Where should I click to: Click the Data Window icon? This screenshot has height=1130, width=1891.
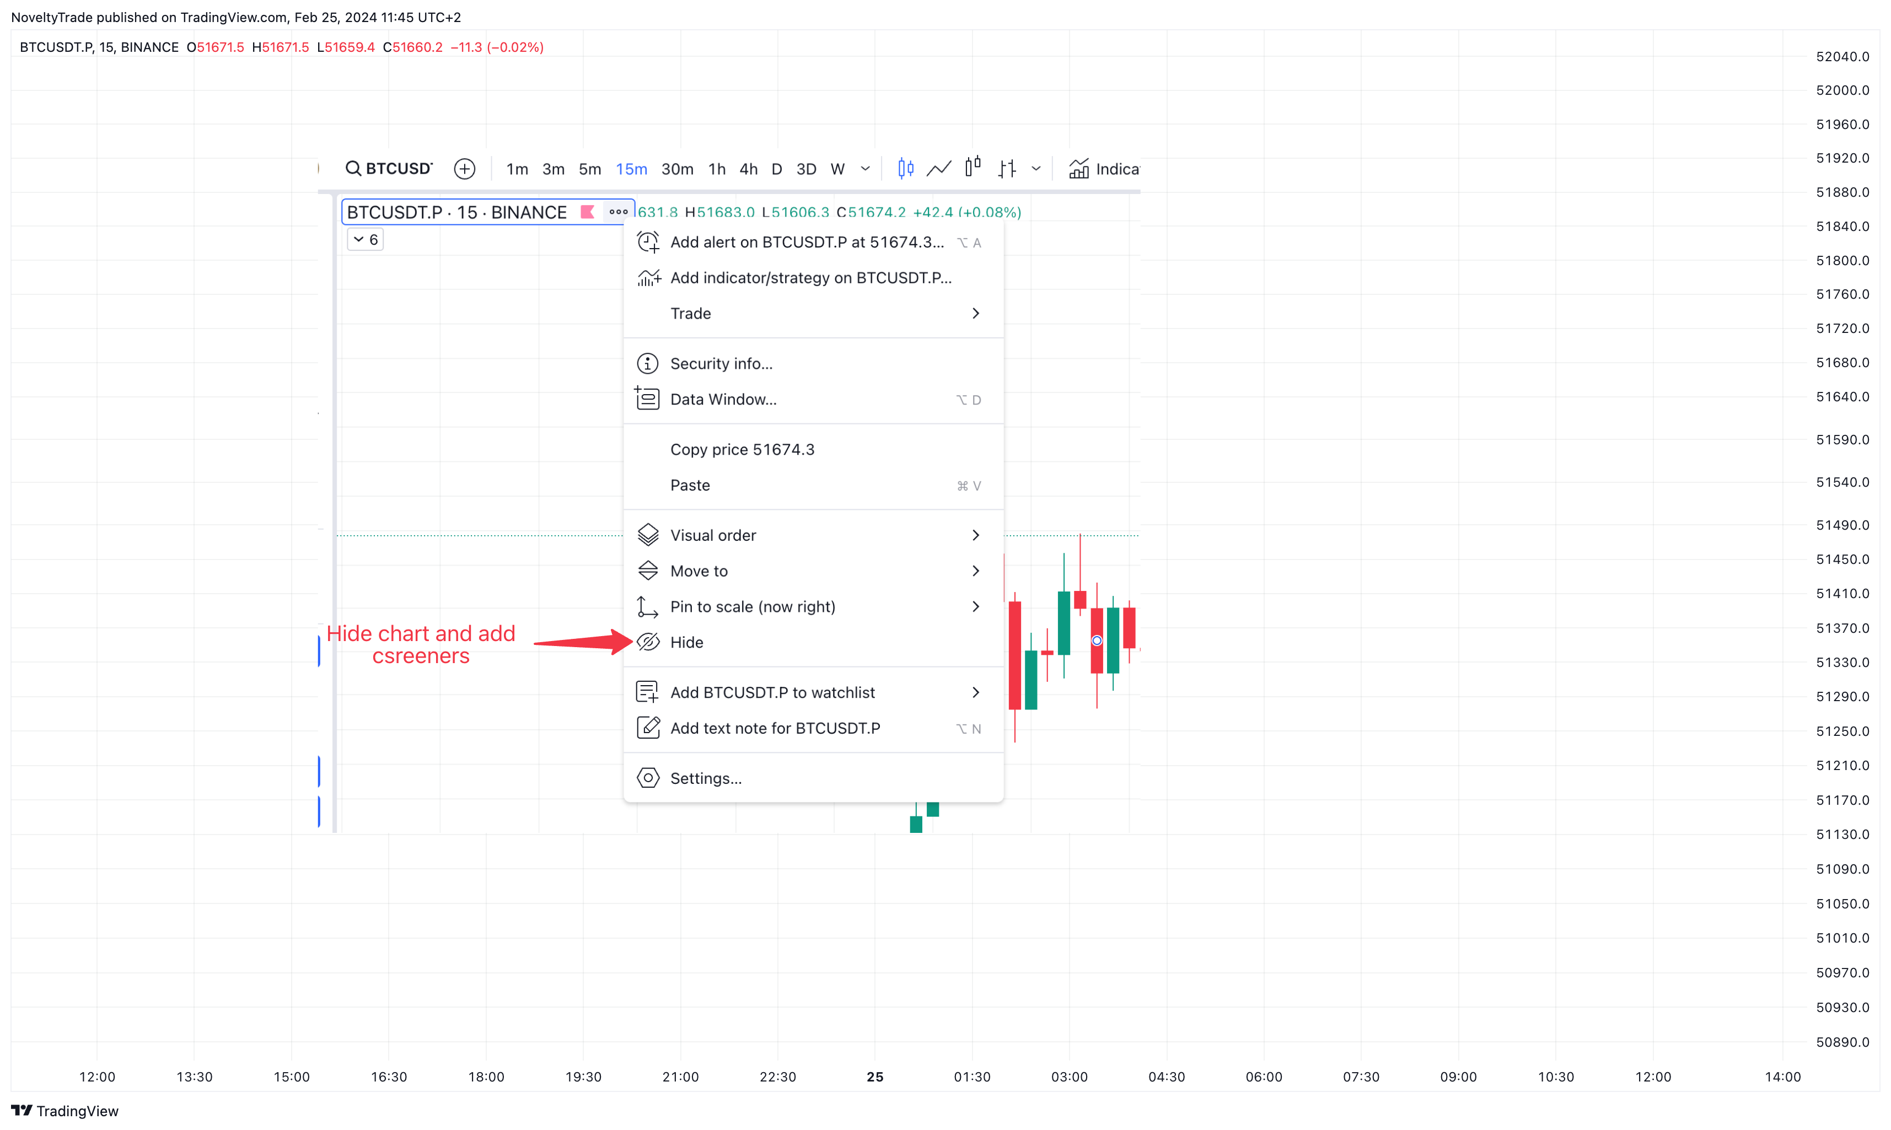point(647,398)
